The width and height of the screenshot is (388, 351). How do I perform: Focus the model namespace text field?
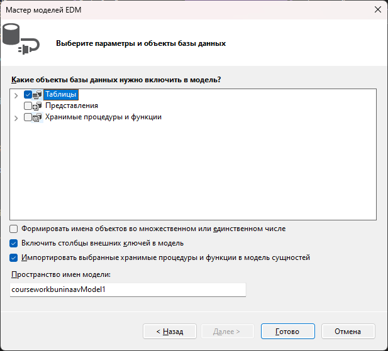coord(128,289)
